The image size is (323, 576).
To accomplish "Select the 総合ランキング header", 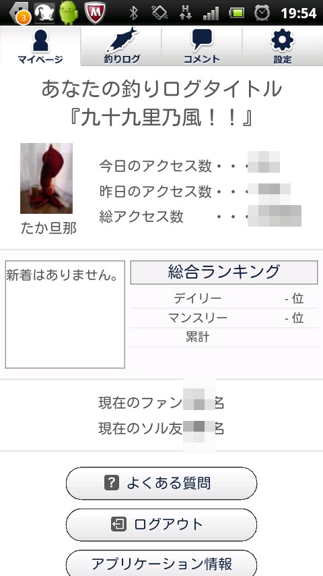I will (224, 272).
